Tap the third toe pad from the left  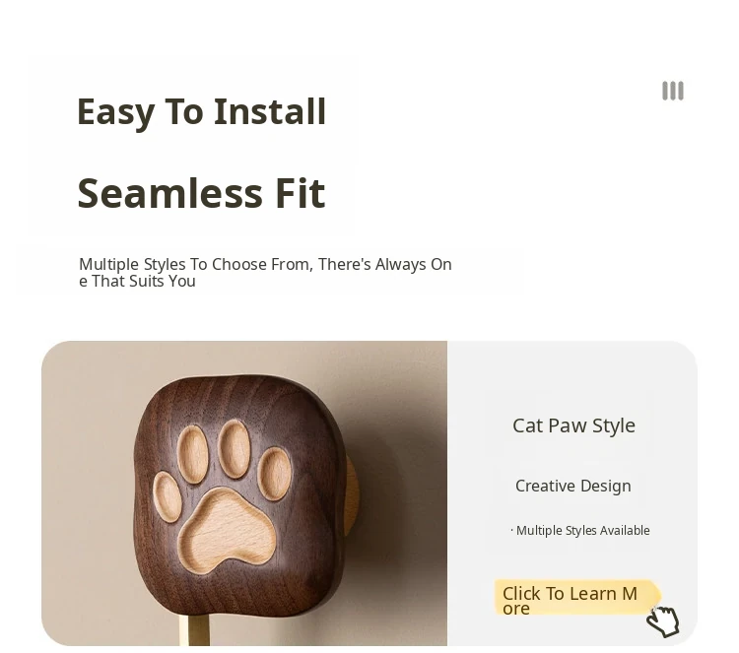[235, 449]
